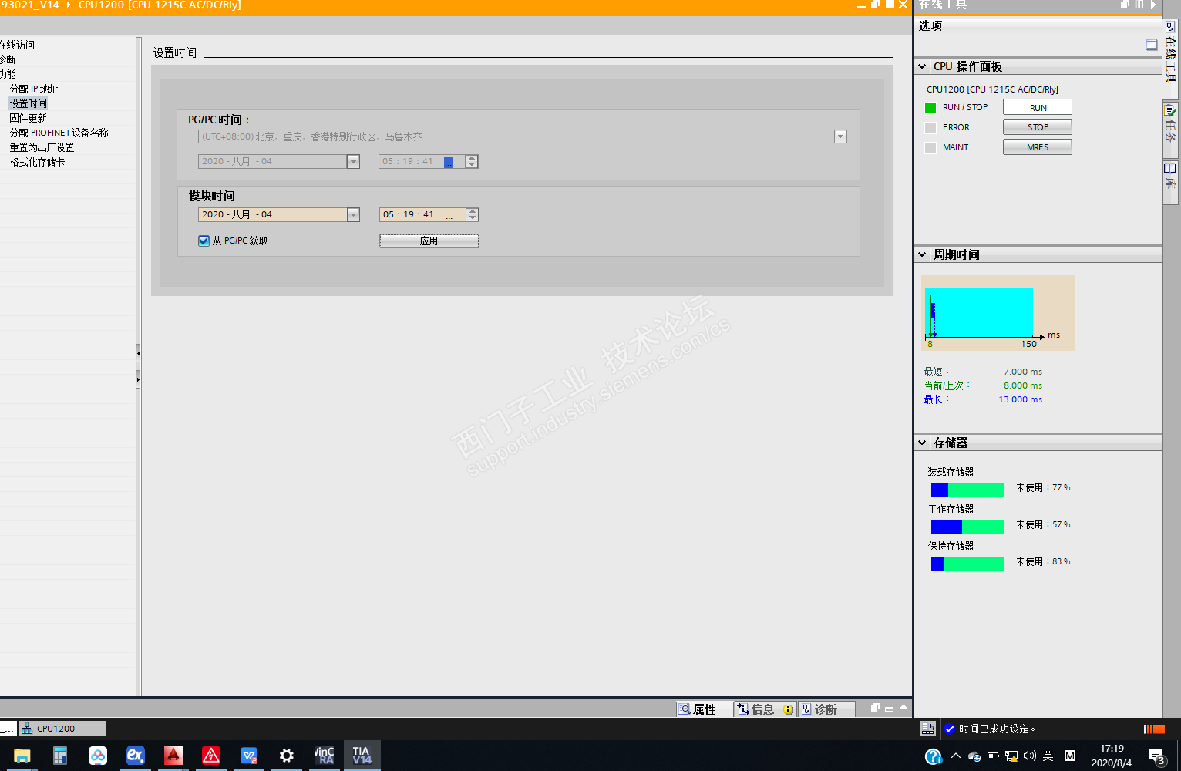Click 应用 to apply module time
The width and height of the screenshot is (1181, 771).
(x=429, y=241)
